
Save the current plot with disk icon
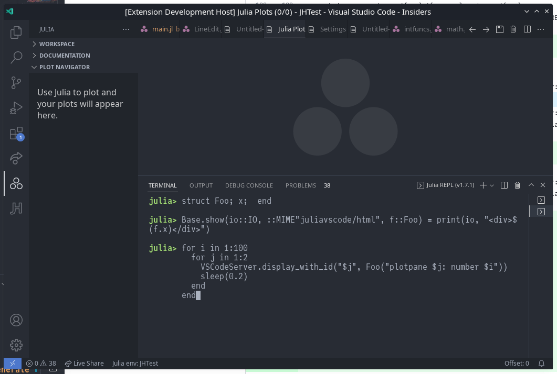(x=500, y=29)
